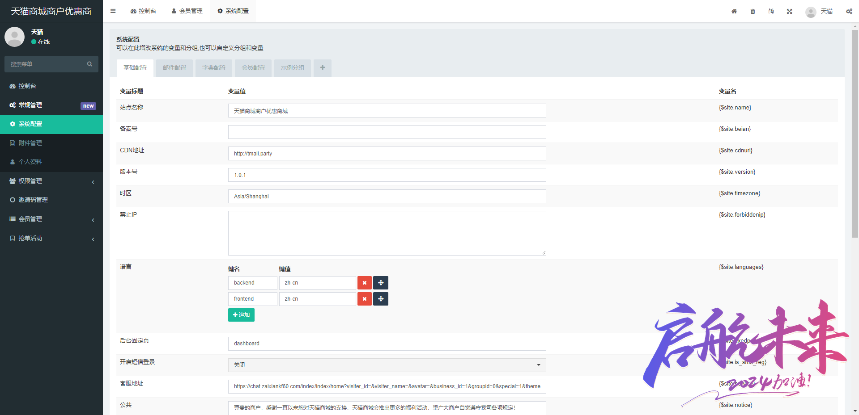This screenshot has height=415, width=859.
Task: Switch to the 会员管理 top tab
Action: pos(187,11)
